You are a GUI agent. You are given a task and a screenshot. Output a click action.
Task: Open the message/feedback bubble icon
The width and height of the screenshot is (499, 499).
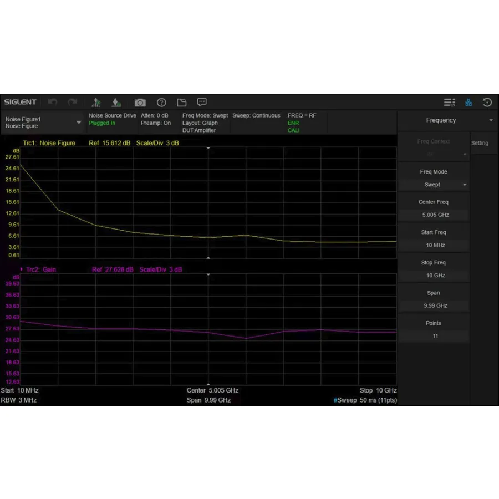201,102
